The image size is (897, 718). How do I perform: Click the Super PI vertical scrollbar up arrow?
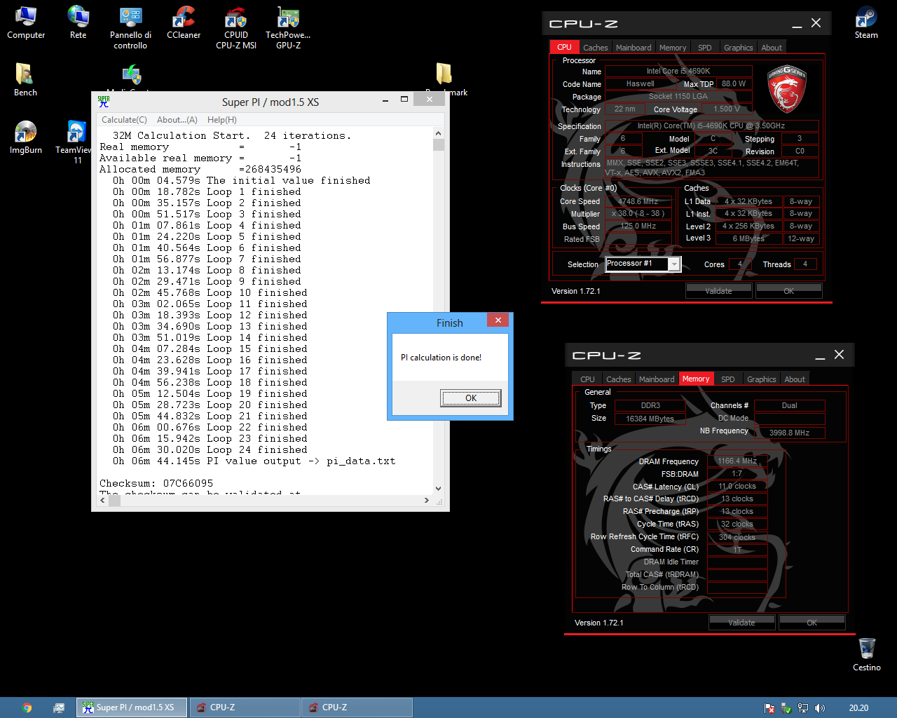pos(439,133)
